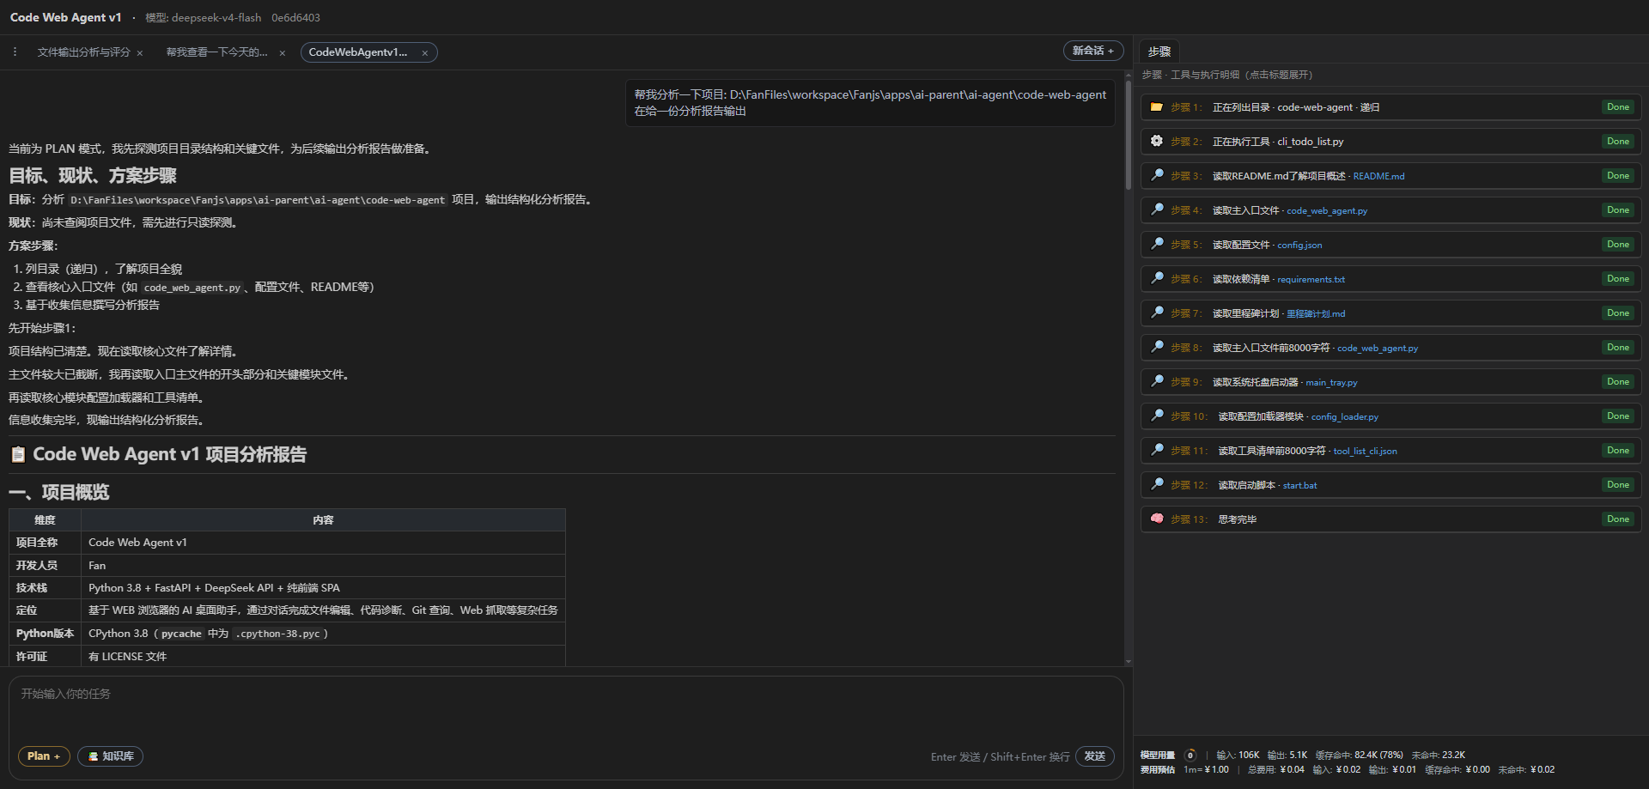
Task: Open the README.md file link
Action: click(x=1378, y=176)
